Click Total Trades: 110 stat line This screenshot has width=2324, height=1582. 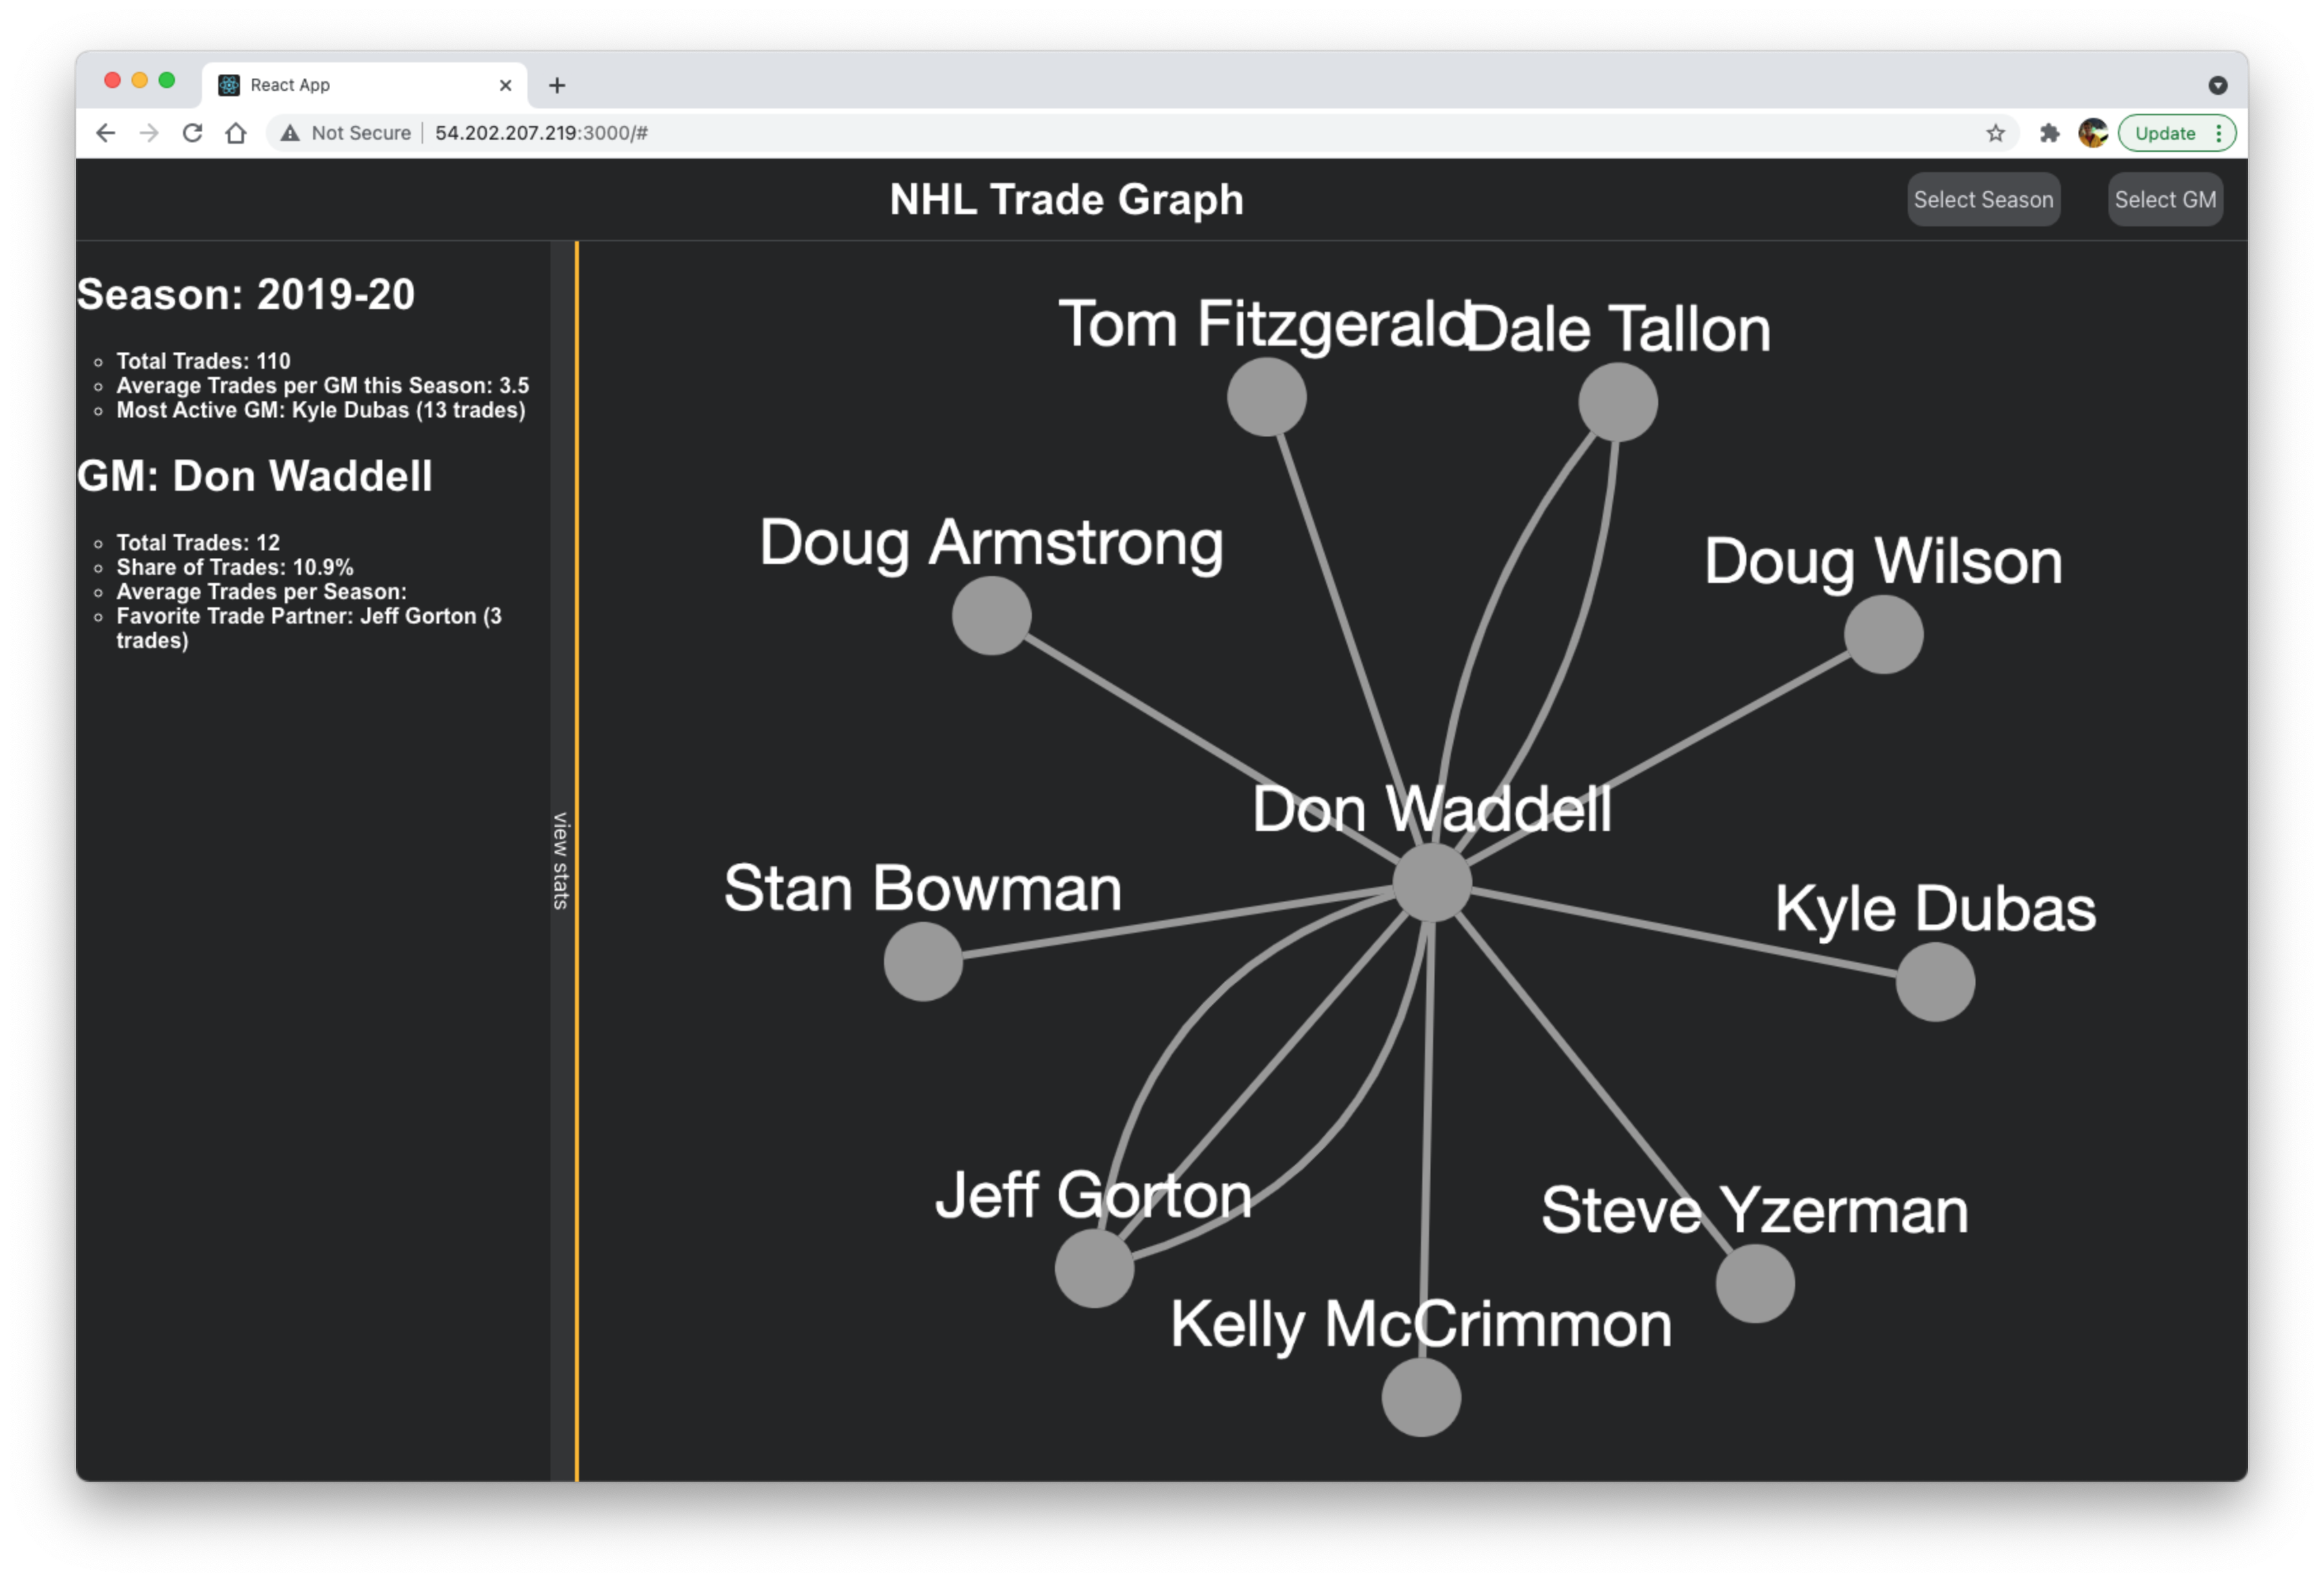[x=203, y=361]
